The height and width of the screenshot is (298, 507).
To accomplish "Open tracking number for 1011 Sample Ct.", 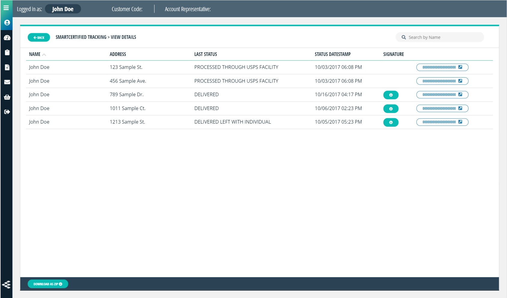I will tap(442, 108).
